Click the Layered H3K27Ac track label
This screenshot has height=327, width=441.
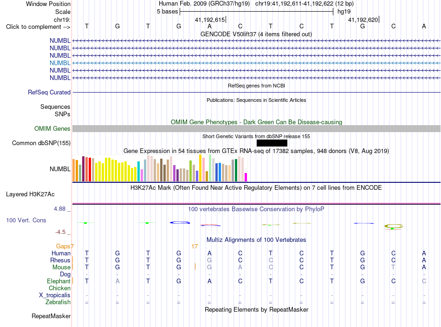(x=30, y=194)
